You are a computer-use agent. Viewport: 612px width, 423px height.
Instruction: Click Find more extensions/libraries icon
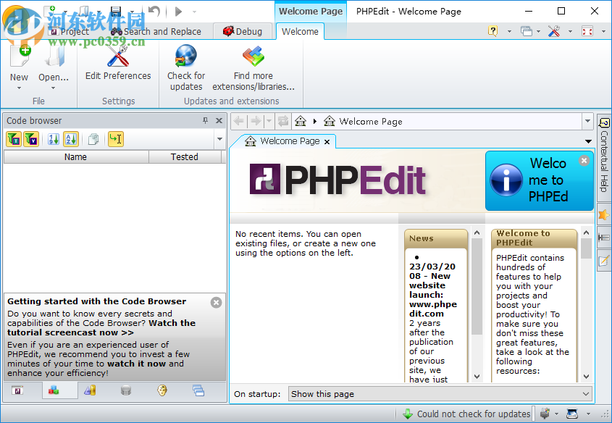tap(252, 56)
